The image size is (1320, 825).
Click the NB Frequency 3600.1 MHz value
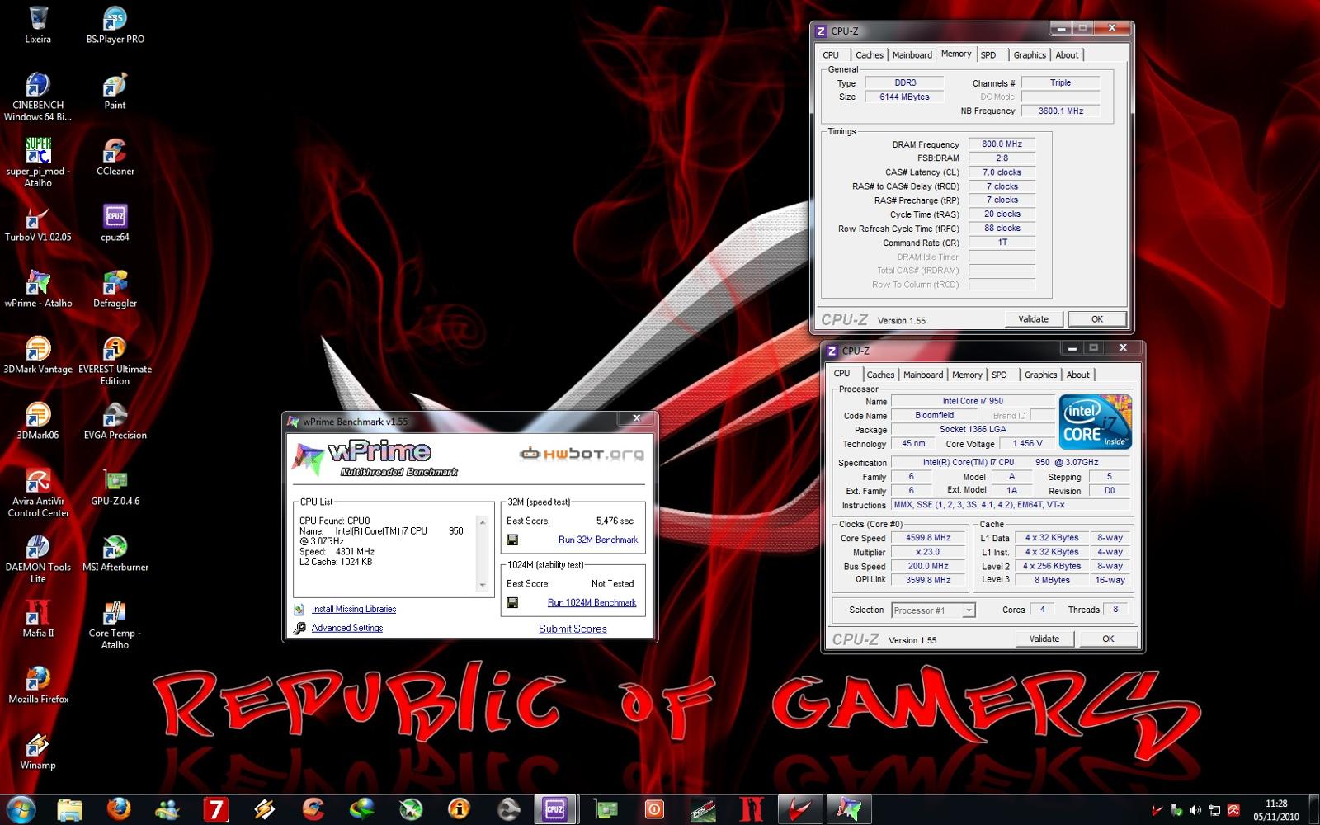(x=1060, y=111)
